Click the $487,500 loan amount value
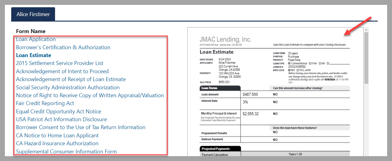Viewport: 392px width, 161px height. [x=250, y=94]
